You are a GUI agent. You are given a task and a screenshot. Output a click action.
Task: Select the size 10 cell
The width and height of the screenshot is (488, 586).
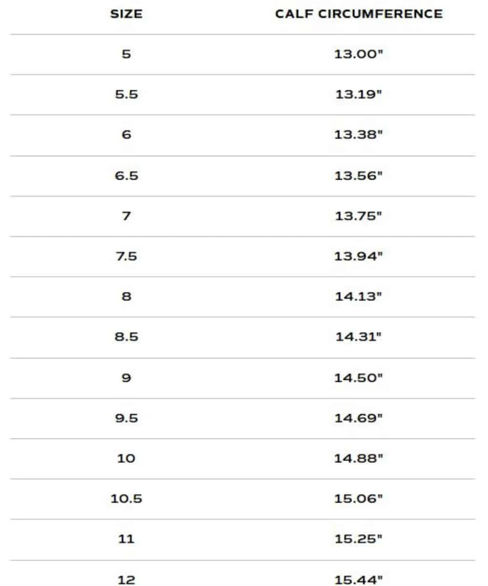126,459
